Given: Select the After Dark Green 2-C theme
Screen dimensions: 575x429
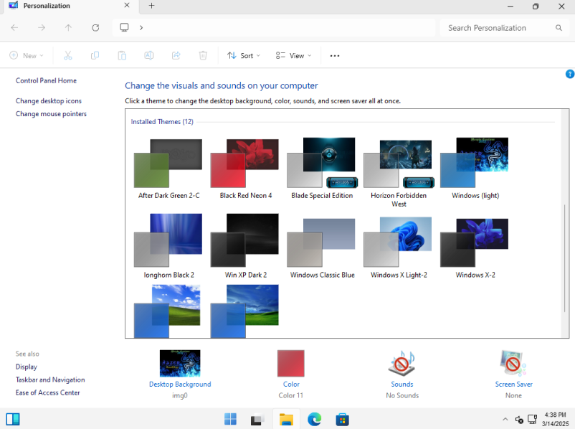Looking at the screenshot, I should (168, 169).
